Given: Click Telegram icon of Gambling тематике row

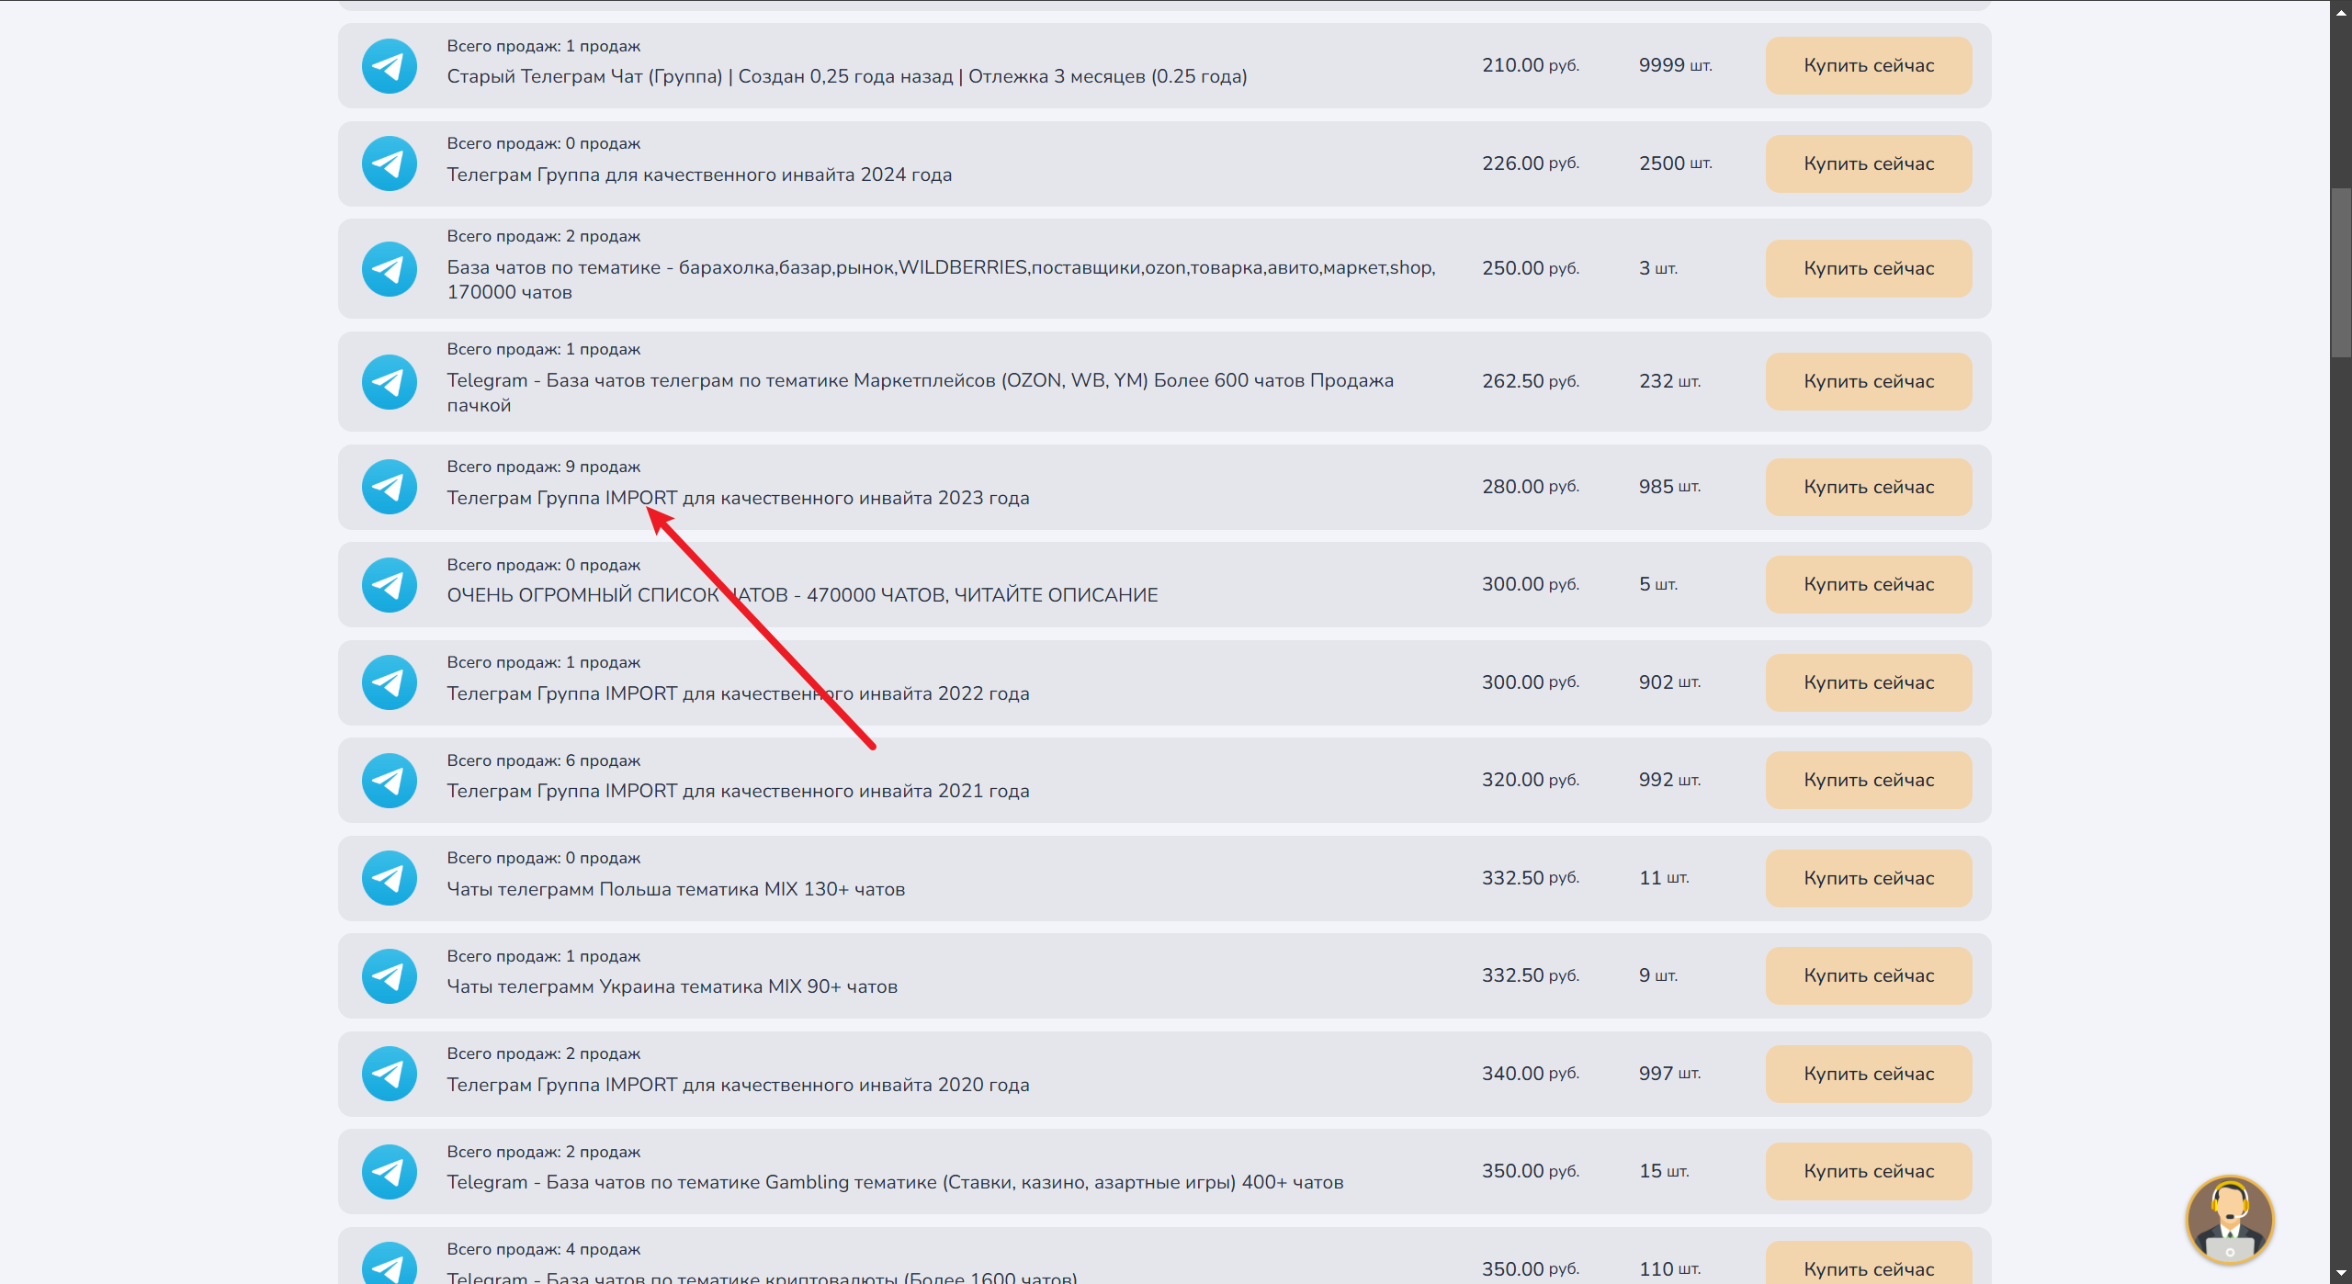Looking at the screenshot, I should point(389,1171).
